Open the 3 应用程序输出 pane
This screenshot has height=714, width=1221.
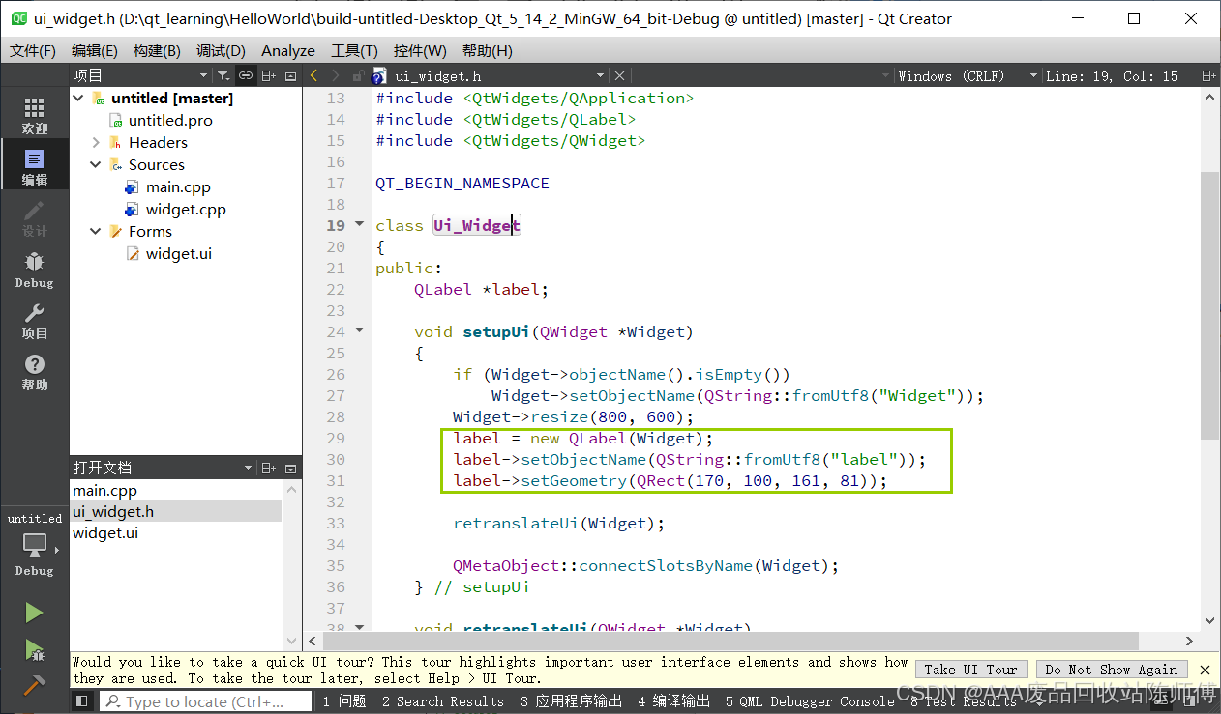click(572, 701)
